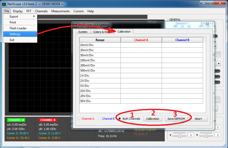Image resolution: width=228 pixels, height=148 pixels.
Task: Switch to the Colors & Wid... tab
Action: [102, 32]
